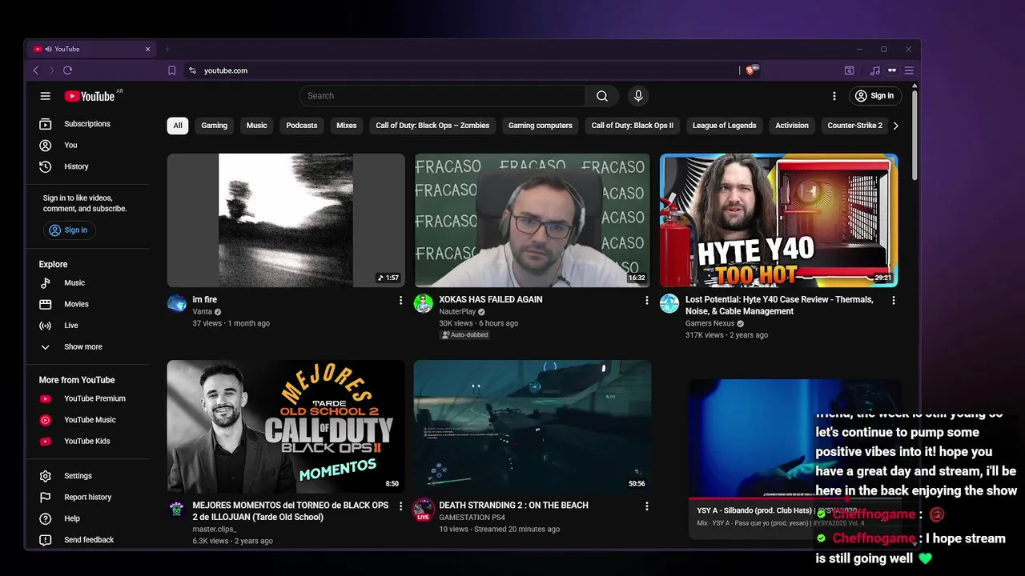The width and height of the screenshot is (1025, 576).
Task: Open the Vanta channel avatar
Action: [177, 303]
